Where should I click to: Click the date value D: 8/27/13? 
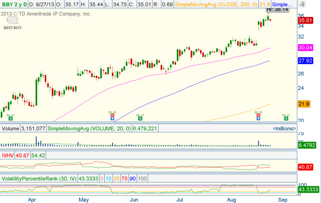coord(42,4)
